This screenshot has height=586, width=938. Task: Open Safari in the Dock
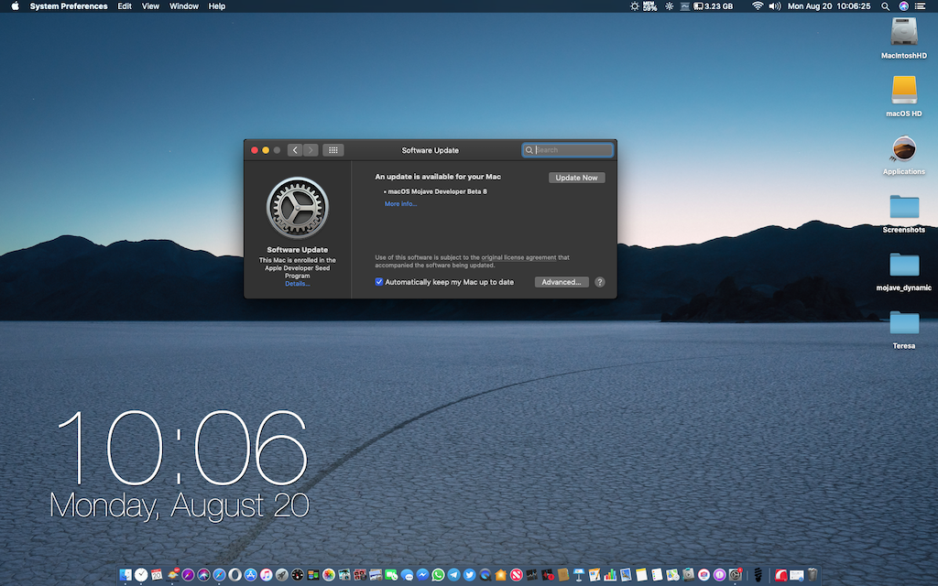220,575
